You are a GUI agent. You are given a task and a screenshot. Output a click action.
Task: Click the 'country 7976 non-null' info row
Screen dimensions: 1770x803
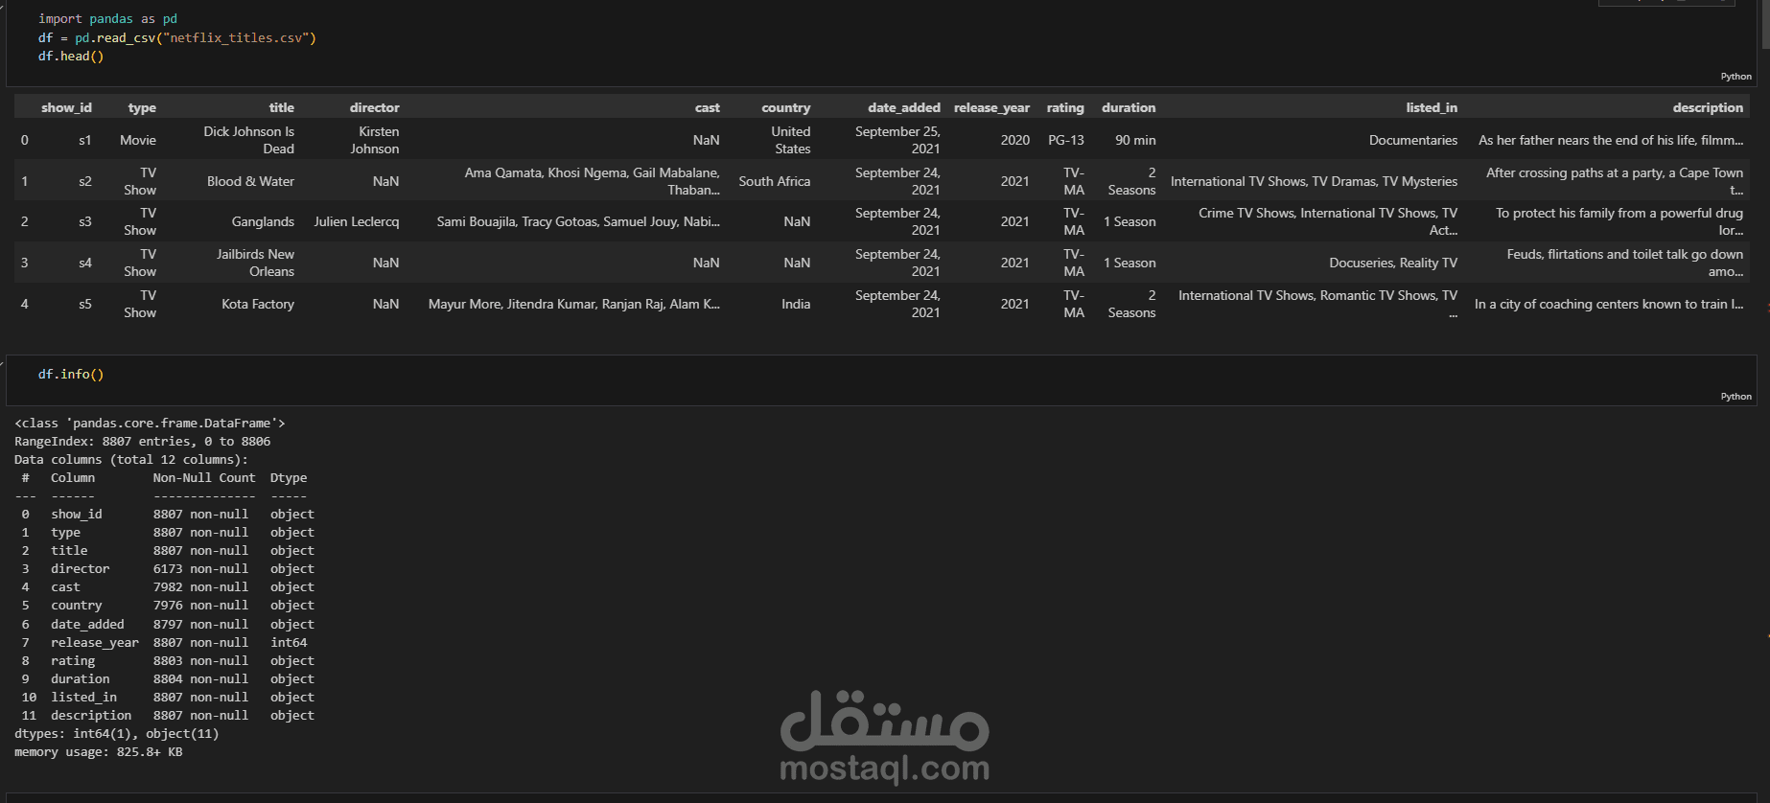click(168, 606)
